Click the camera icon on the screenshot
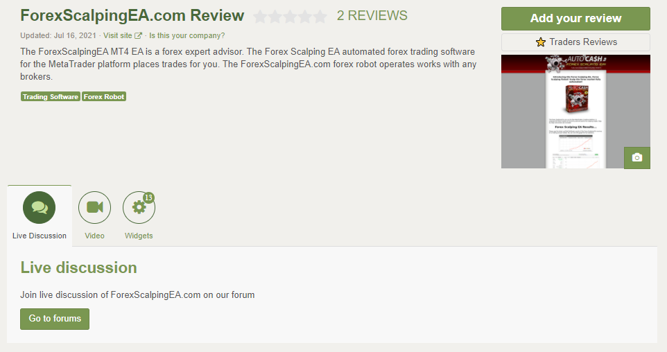 tap(636, 158)
